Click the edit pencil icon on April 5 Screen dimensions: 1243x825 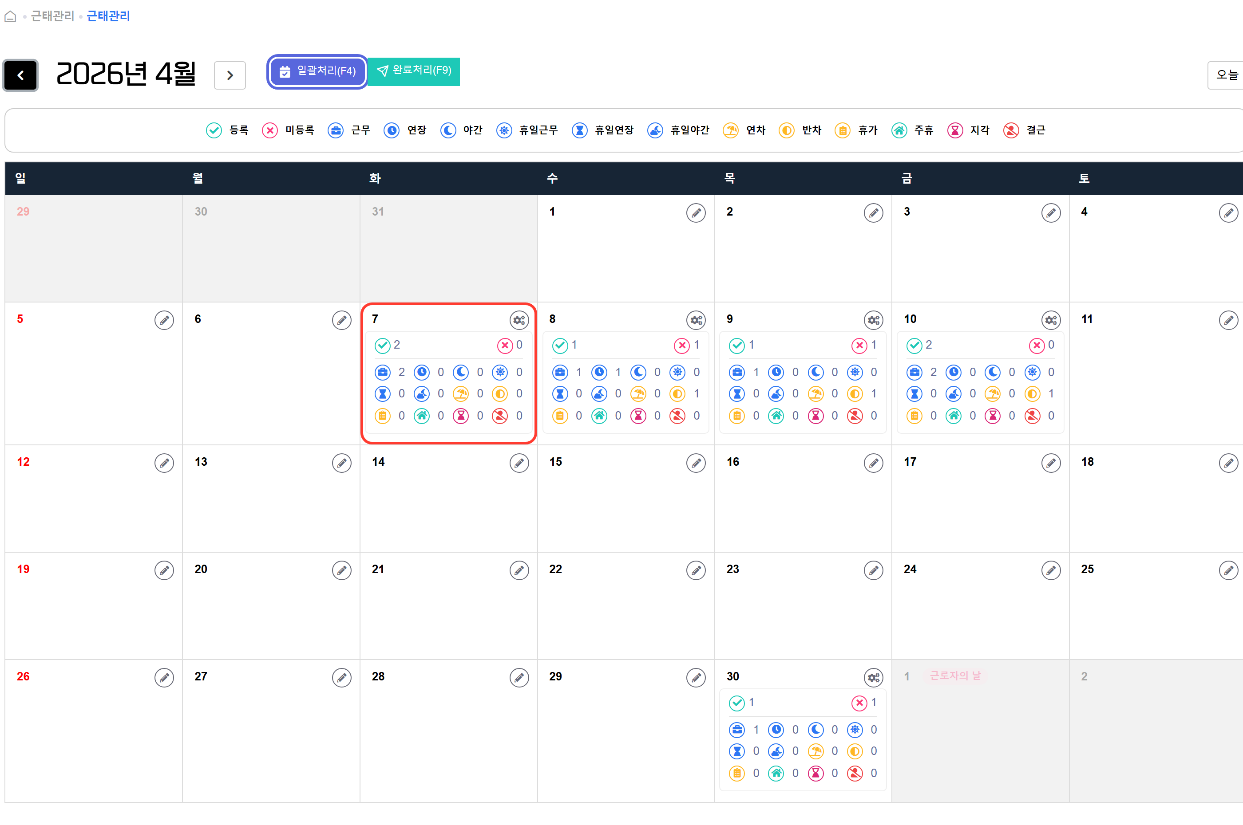164,320
